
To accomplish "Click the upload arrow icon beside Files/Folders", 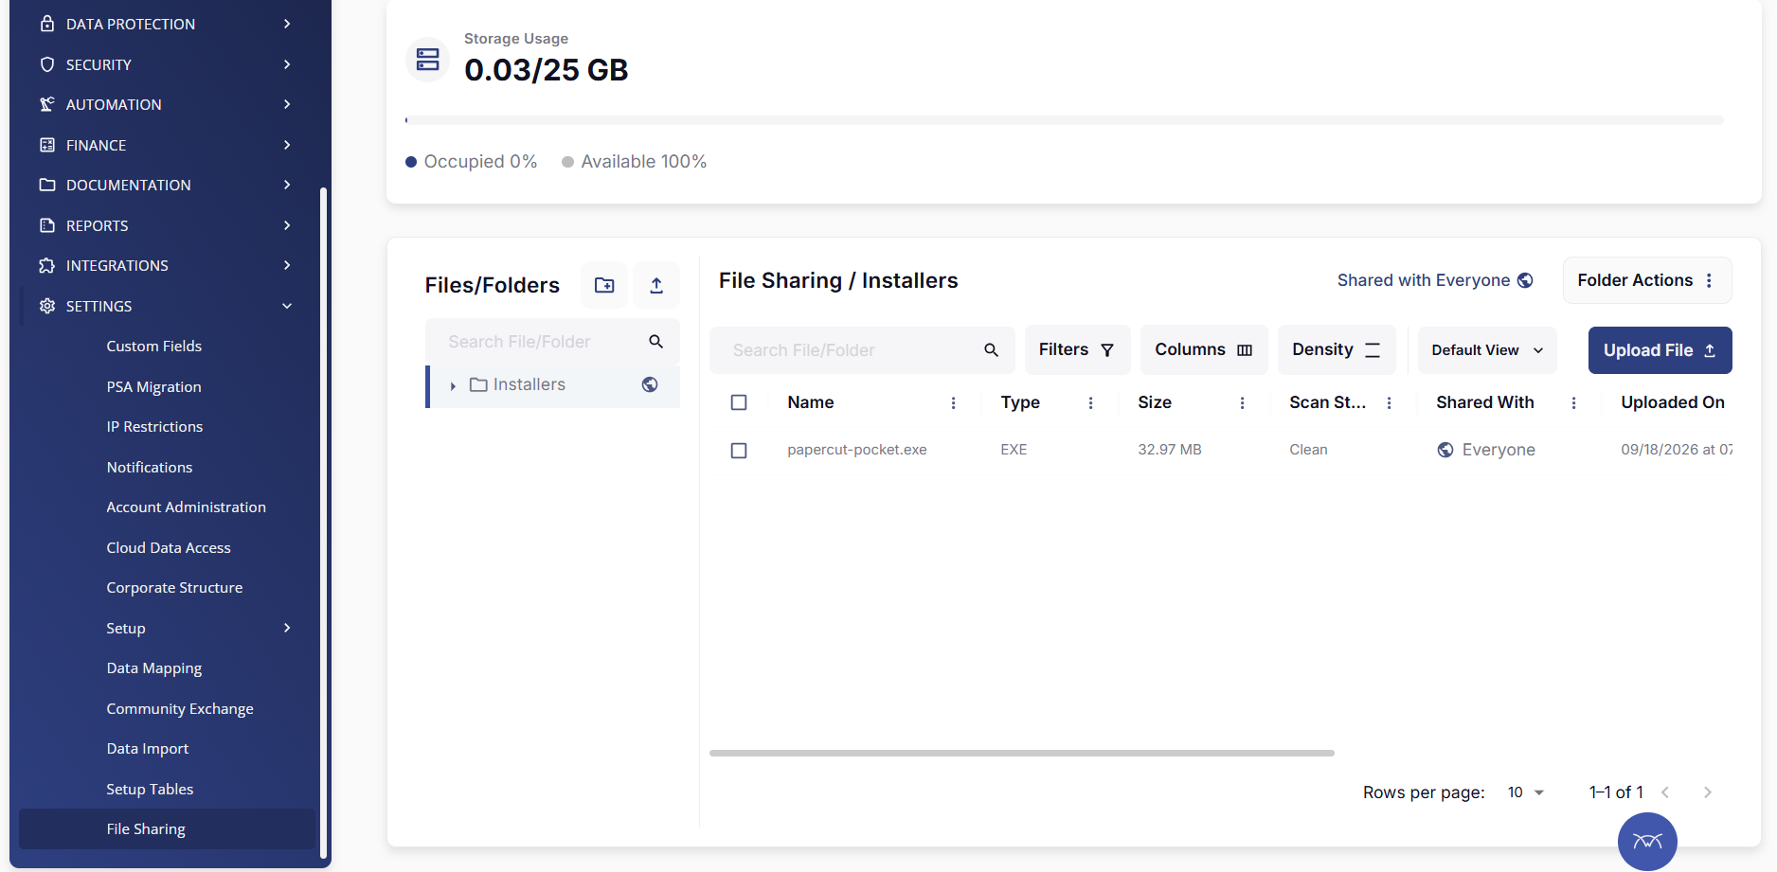I will [x=656, y=285].
